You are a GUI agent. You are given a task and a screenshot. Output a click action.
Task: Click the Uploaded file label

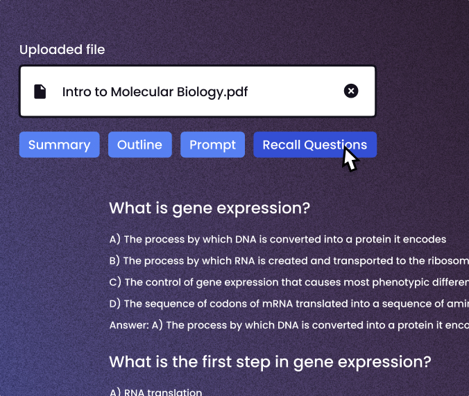point(62,49)
